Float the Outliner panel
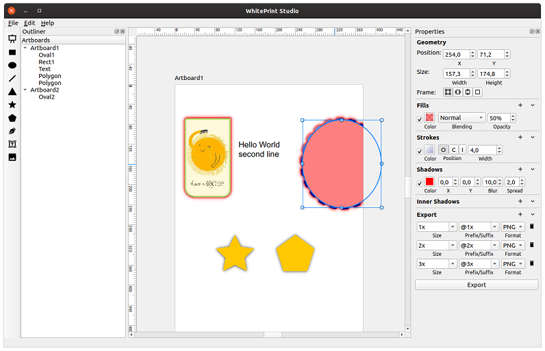Image resolution: width=545 pixels, height=351 pixels. pos(117,31)
